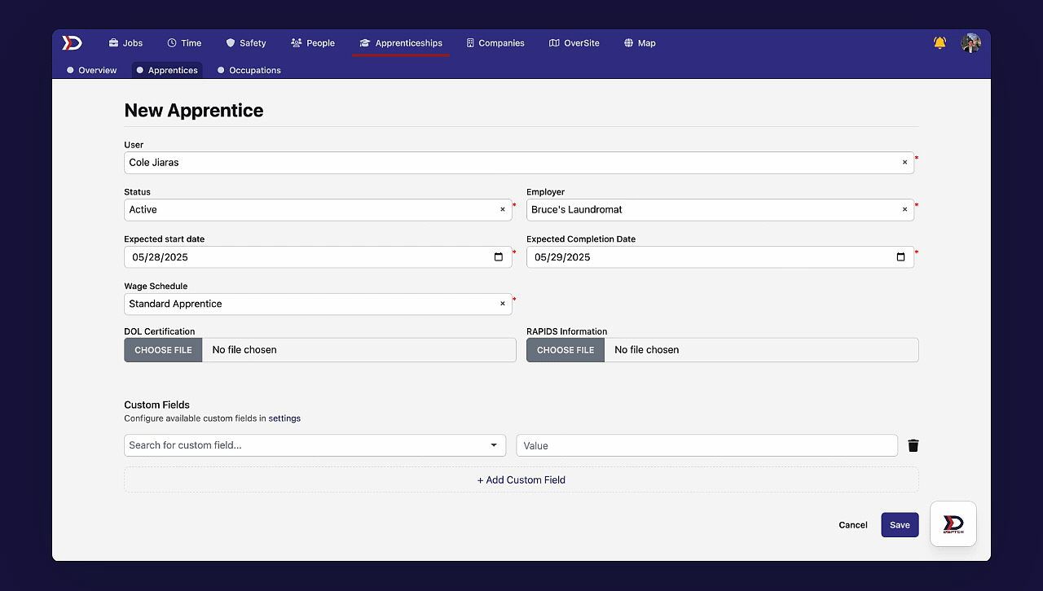Screen dimensions: 1043x591
Task: Choose a file for DOL Certification
Action: click(163, 350)
